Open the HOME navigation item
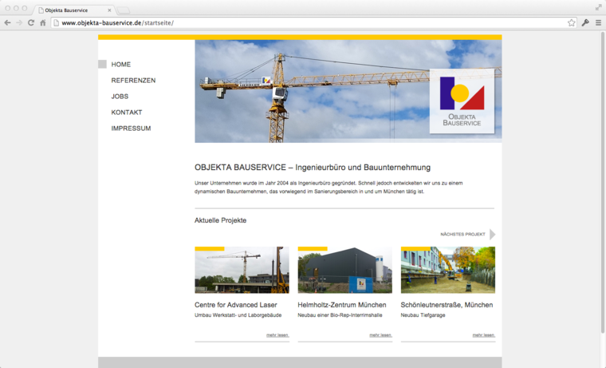The image size is (606, 368). point(121,64)
